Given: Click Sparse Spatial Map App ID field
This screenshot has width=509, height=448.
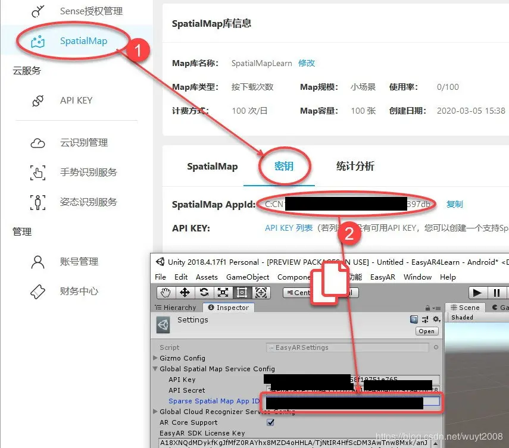Looking at the screenshot, I should pos(353,401).
